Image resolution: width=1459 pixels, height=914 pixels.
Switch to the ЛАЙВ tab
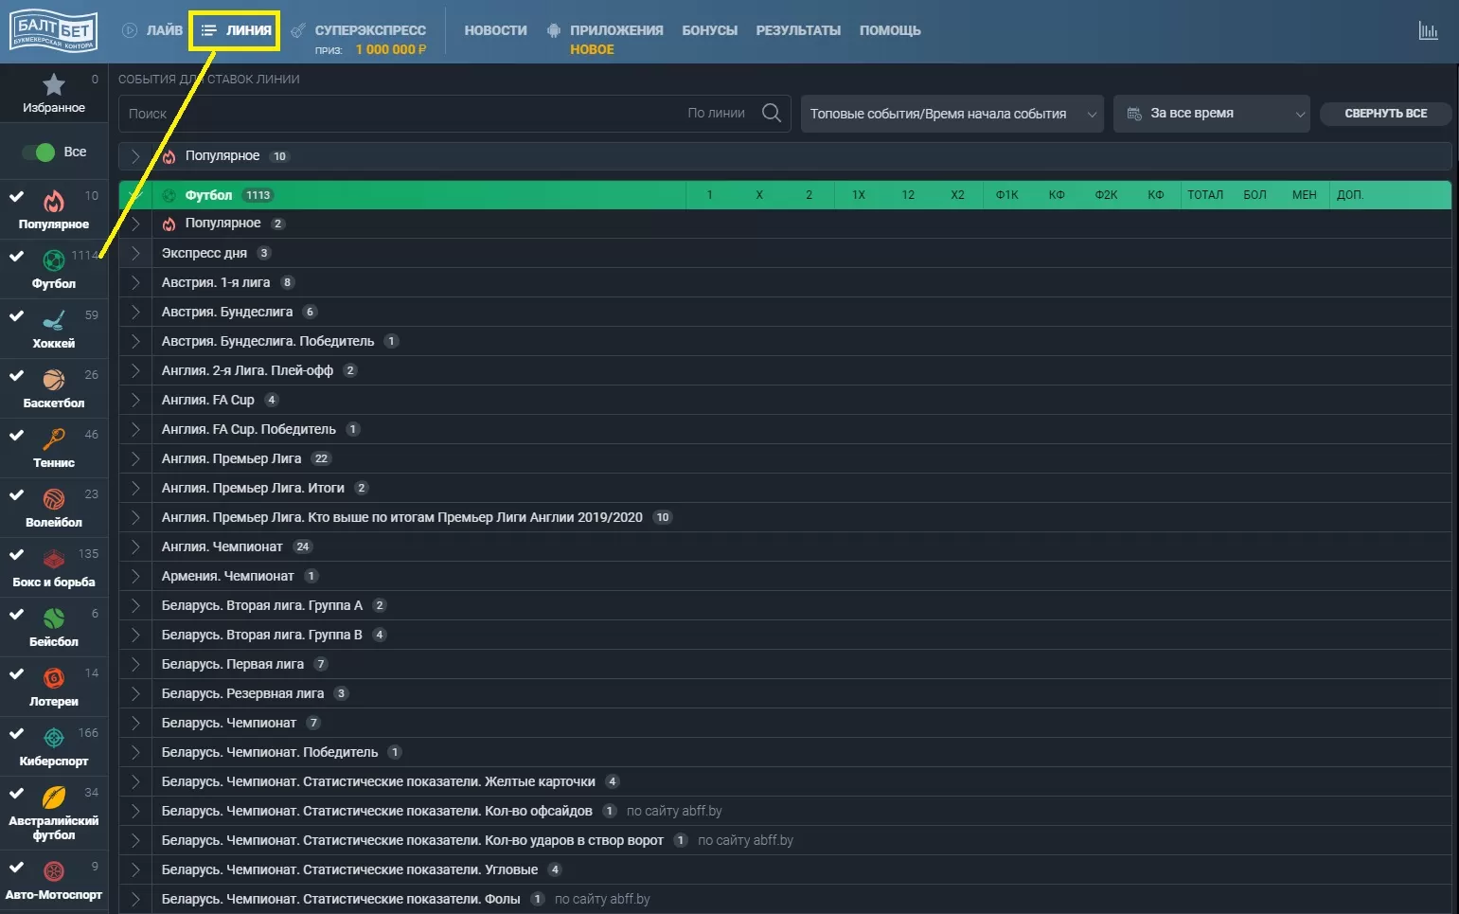(152, 30)
